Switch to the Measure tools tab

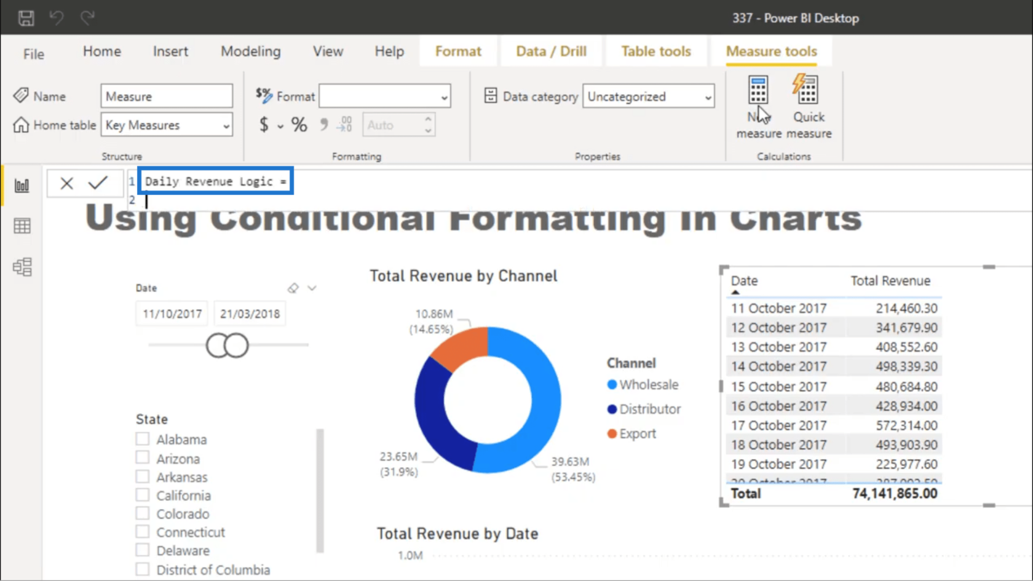771,52
